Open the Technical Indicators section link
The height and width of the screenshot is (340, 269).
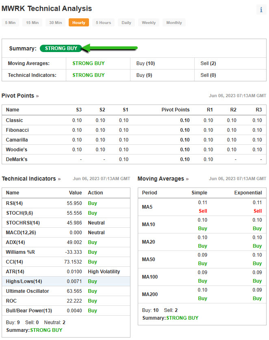pos(31,179)
